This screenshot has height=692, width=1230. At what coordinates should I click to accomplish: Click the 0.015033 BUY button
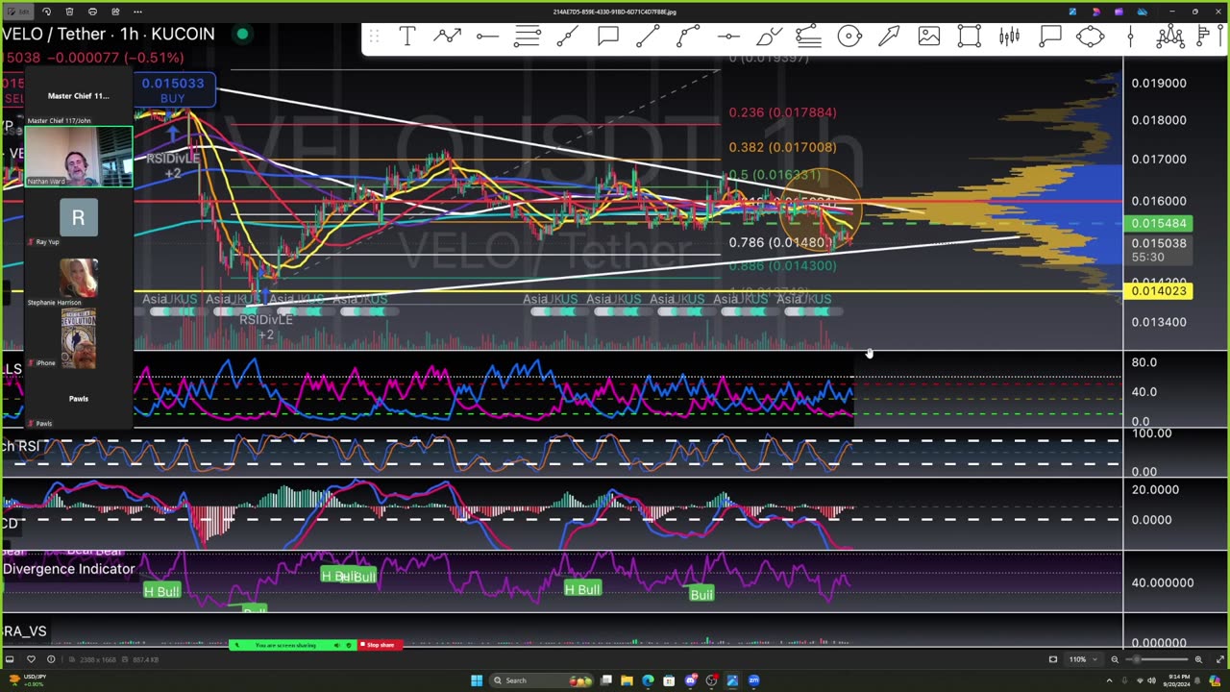[x=173, y=90]
